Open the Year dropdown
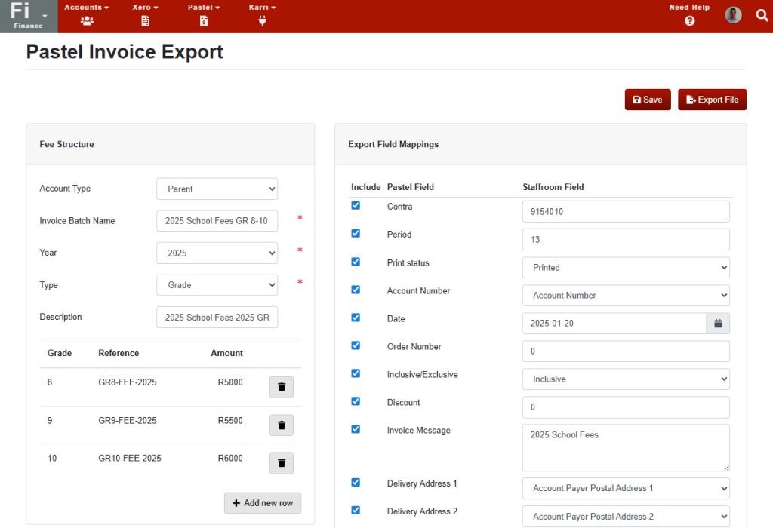Screen dimensions: 773x528 (217, 253)
